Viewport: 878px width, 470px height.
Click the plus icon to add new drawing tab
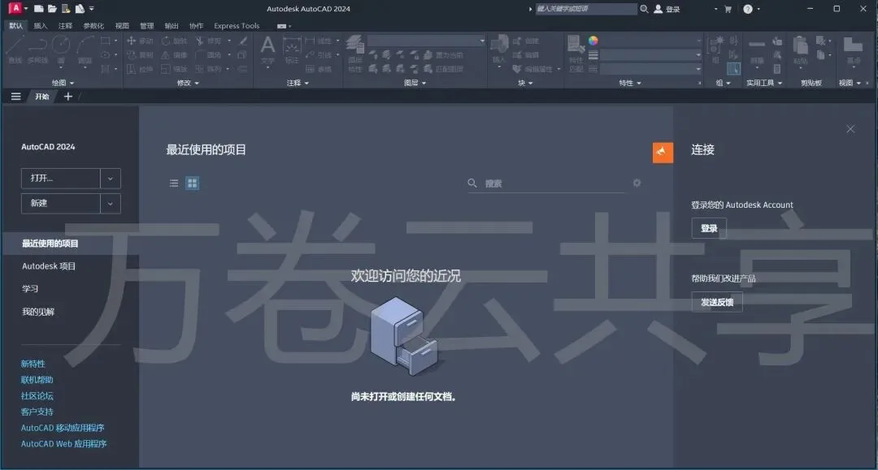click(67, 96)
